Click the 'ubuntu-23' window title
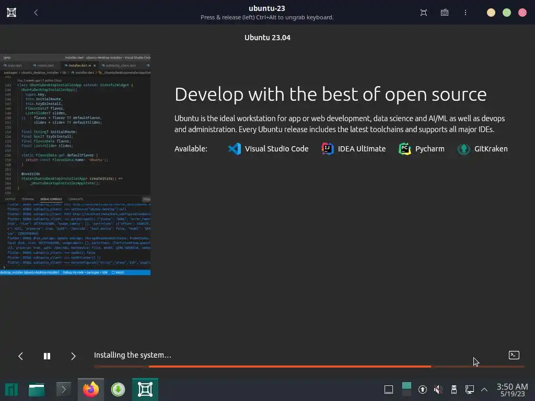535x401 pixels. point(267,8)
